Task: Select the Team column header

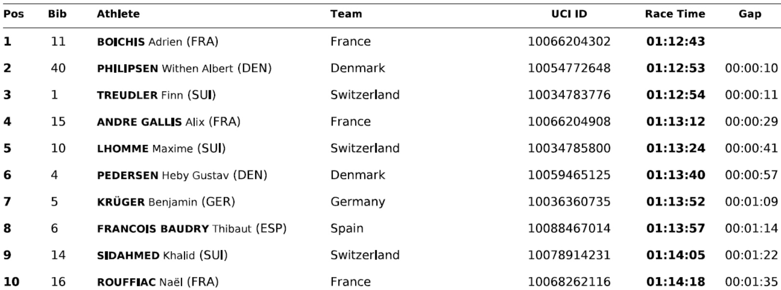Action: [x=346, y=14]
